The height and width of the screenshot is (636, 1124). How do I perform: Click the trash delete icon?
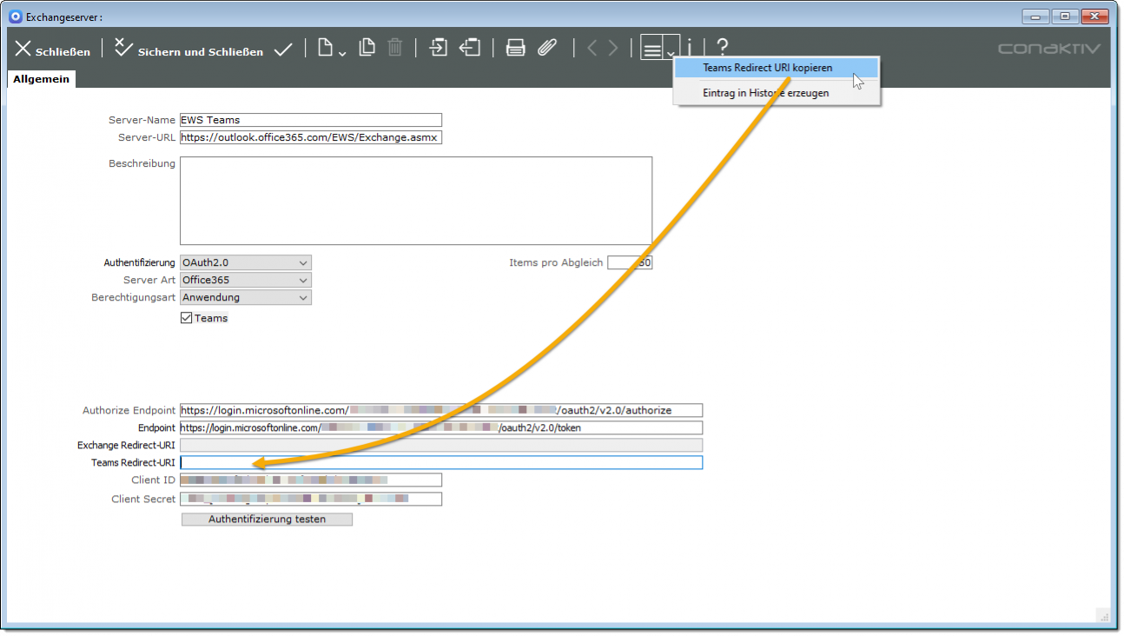pyautogui.click(x=394, y=48)
